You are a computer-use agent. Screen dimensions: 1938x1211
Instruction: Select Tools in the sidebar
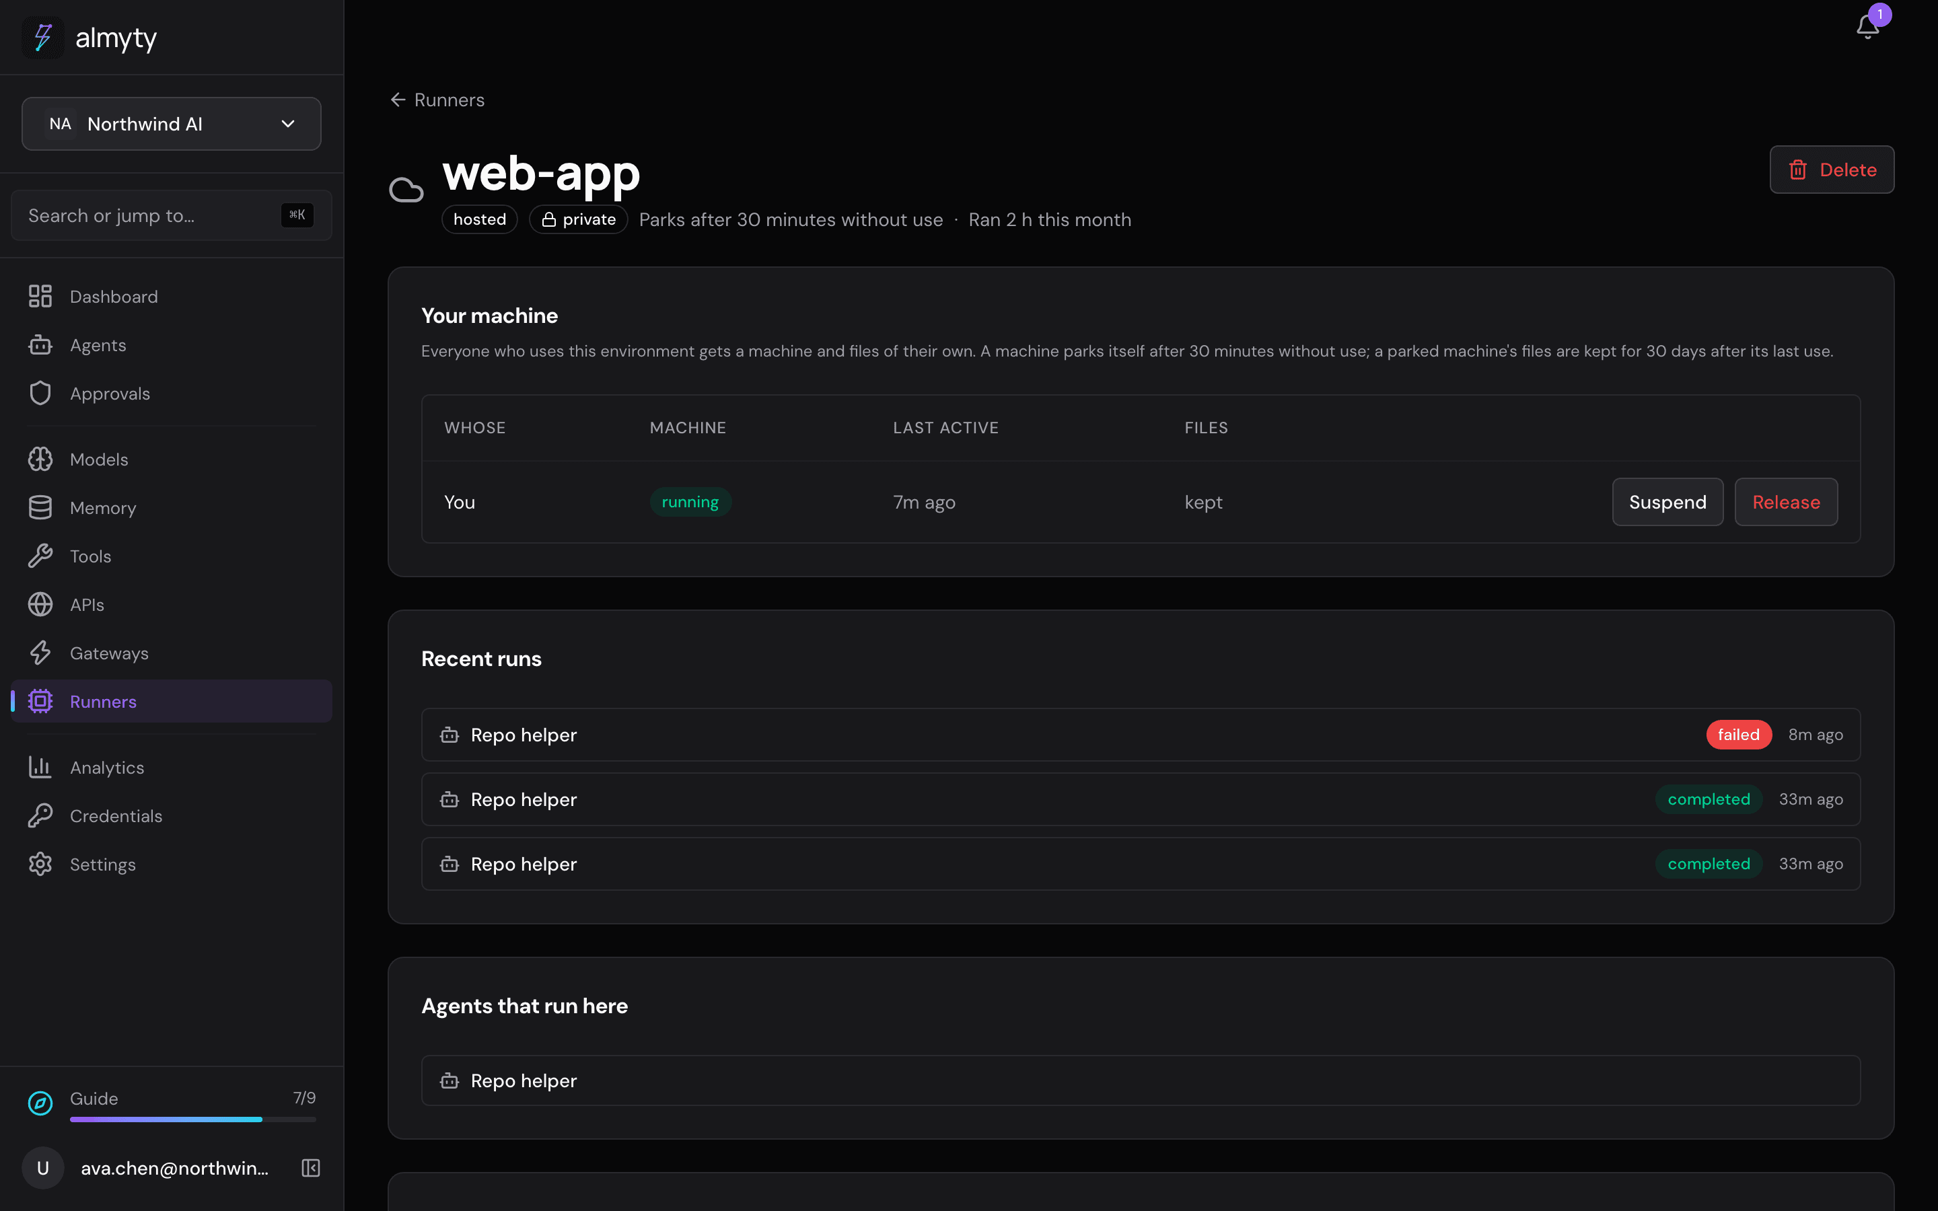pyautogui.click(x=172, y=556)
